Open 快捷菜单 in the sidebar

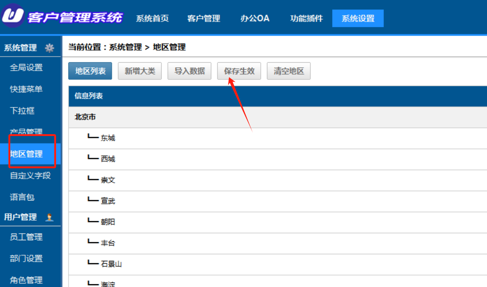[x=26, y=89]
